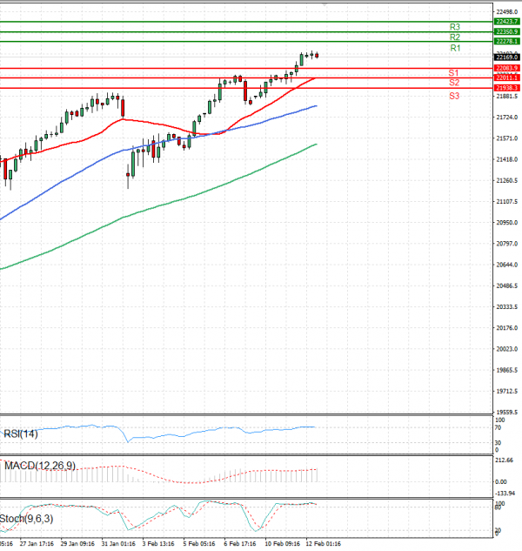Image resolution: width=522 pixels, height=551 pixels.
Task: Click the MACD 212.66 scale value
Action: click(504, 460)
